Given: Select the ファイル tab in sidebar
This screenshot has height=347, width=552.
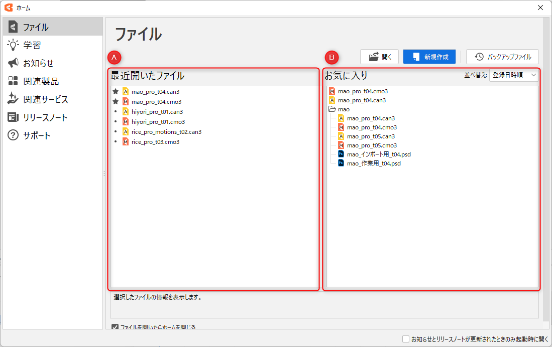Looking at the screenshot, I should (x=52, y=27).
